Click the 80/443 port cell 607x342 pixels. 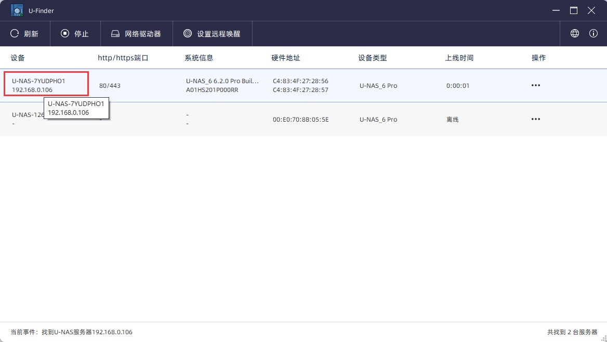click(110, 86)
